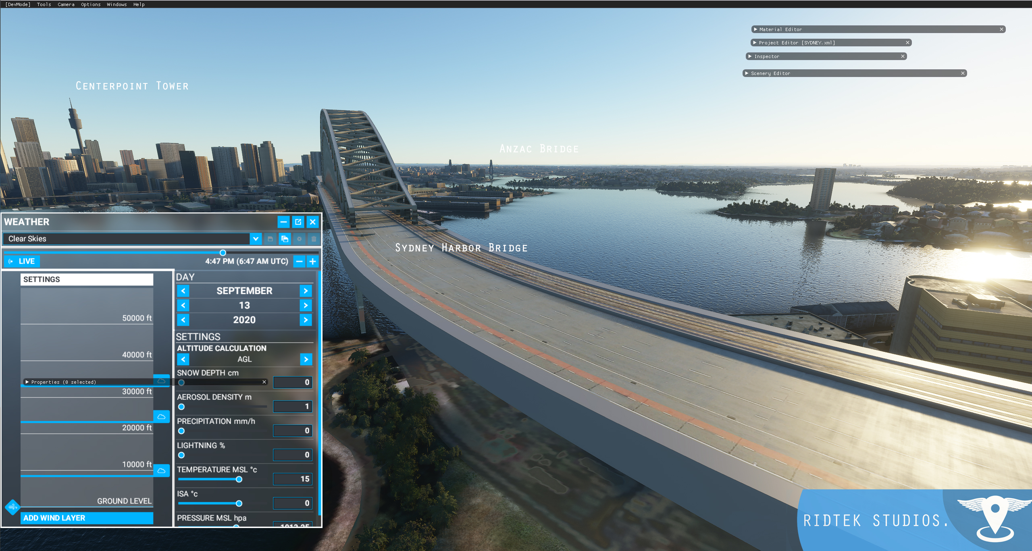The width and height of the screenshot is (1032, 551).
Task: Close the Properties (0 selected) panel
Action: tap(264, 382)
